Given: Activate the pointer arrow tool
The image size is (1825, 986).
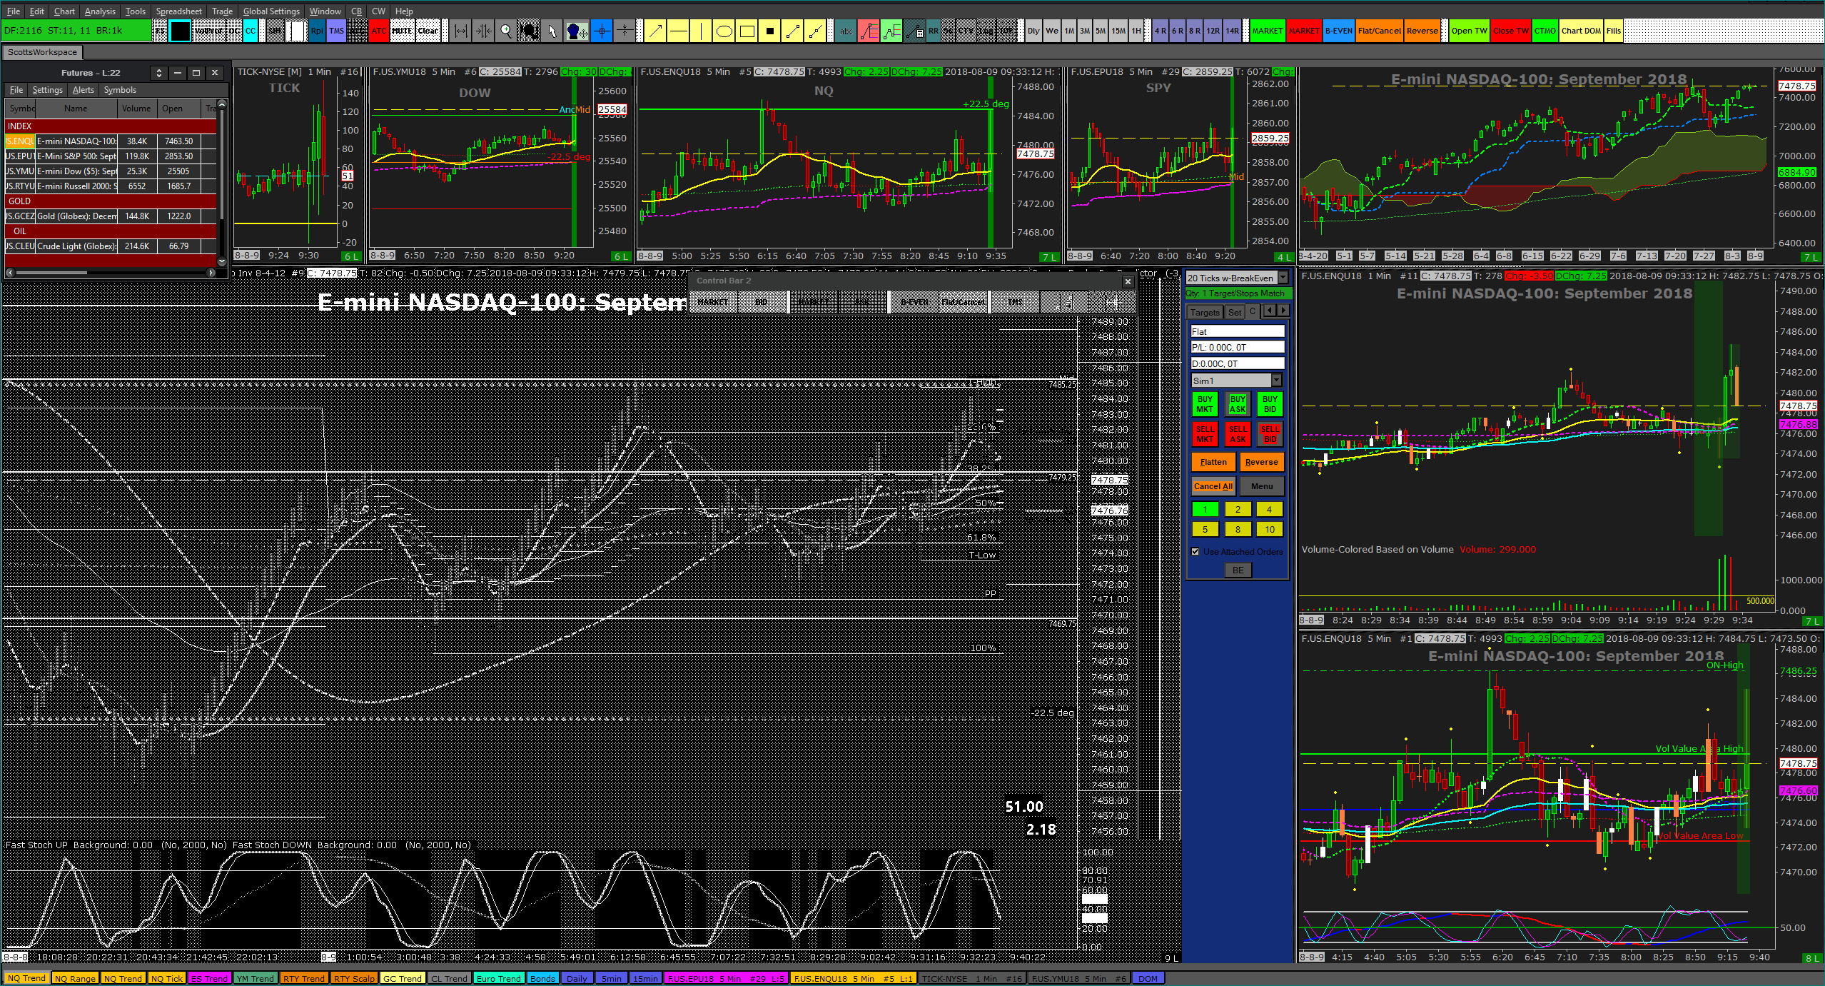Looking at the screenshot, I should point(551,31).
